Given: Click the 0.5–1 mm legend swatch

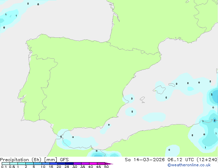Looking at the screenshot, I should (14, 164).
